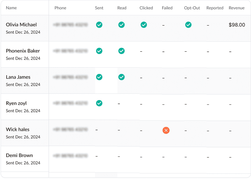Open contact Ryen zoyl
The image size is (251, 179).
click(x=16, y=103)
